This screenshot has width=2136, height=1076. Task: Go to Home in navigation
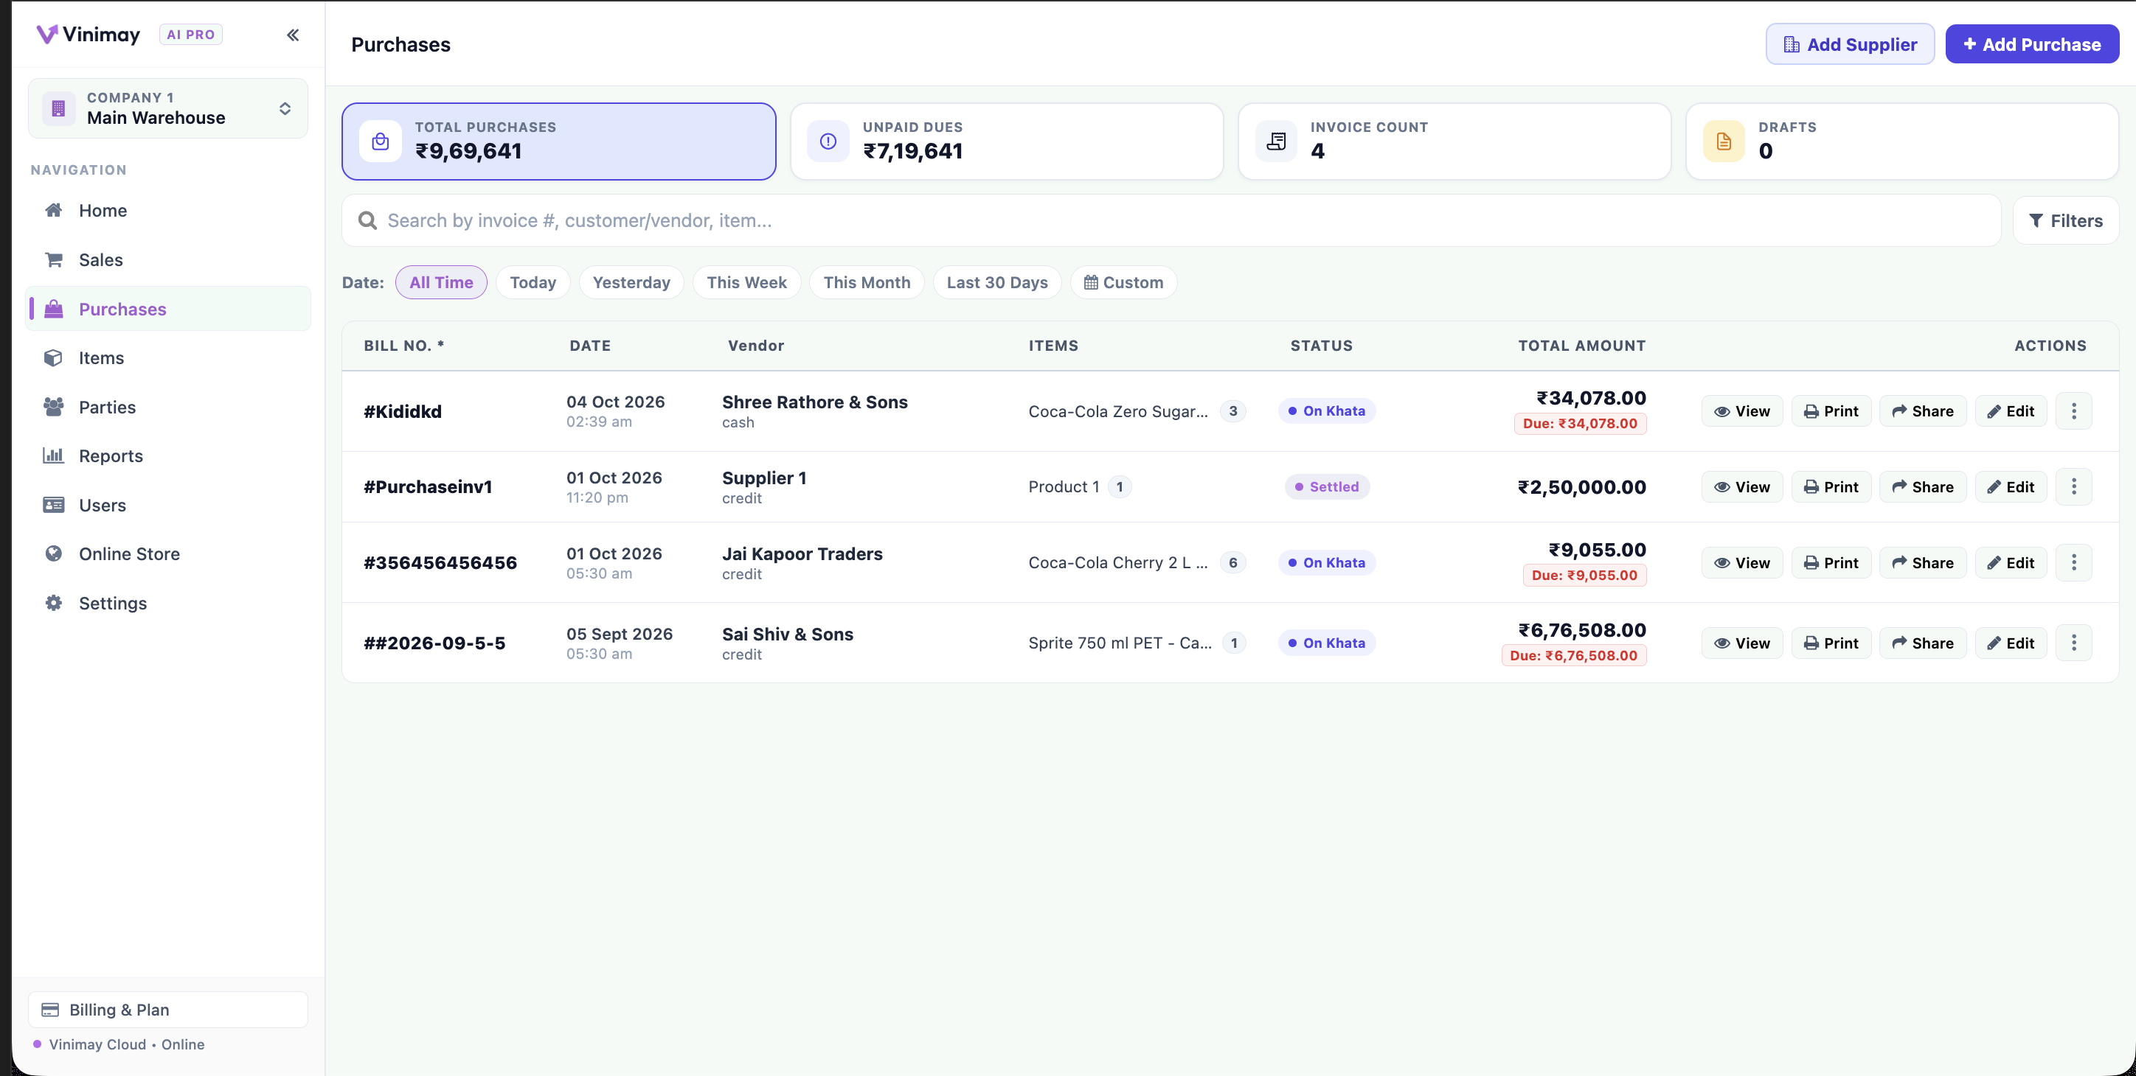[168, 210]
